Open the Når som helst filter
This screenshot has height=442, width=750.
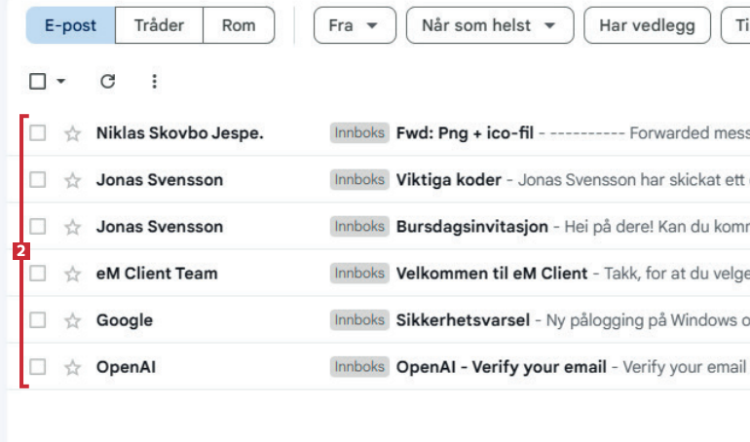coord(489,25)
